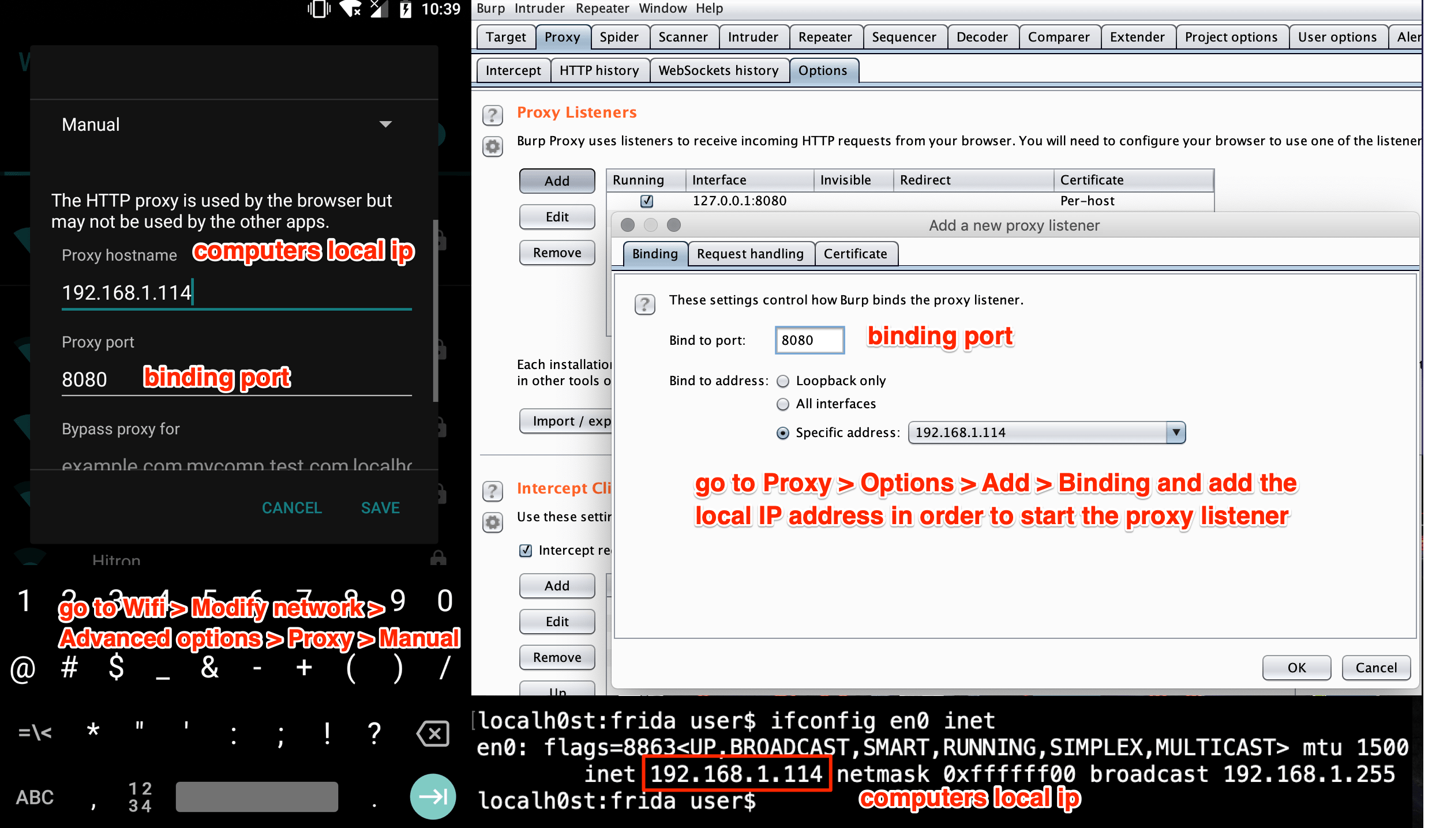Viewport: 1447px width, 828px height.
Task: Click OK in the new proxy listener dialog
Action: (1296, 668)
